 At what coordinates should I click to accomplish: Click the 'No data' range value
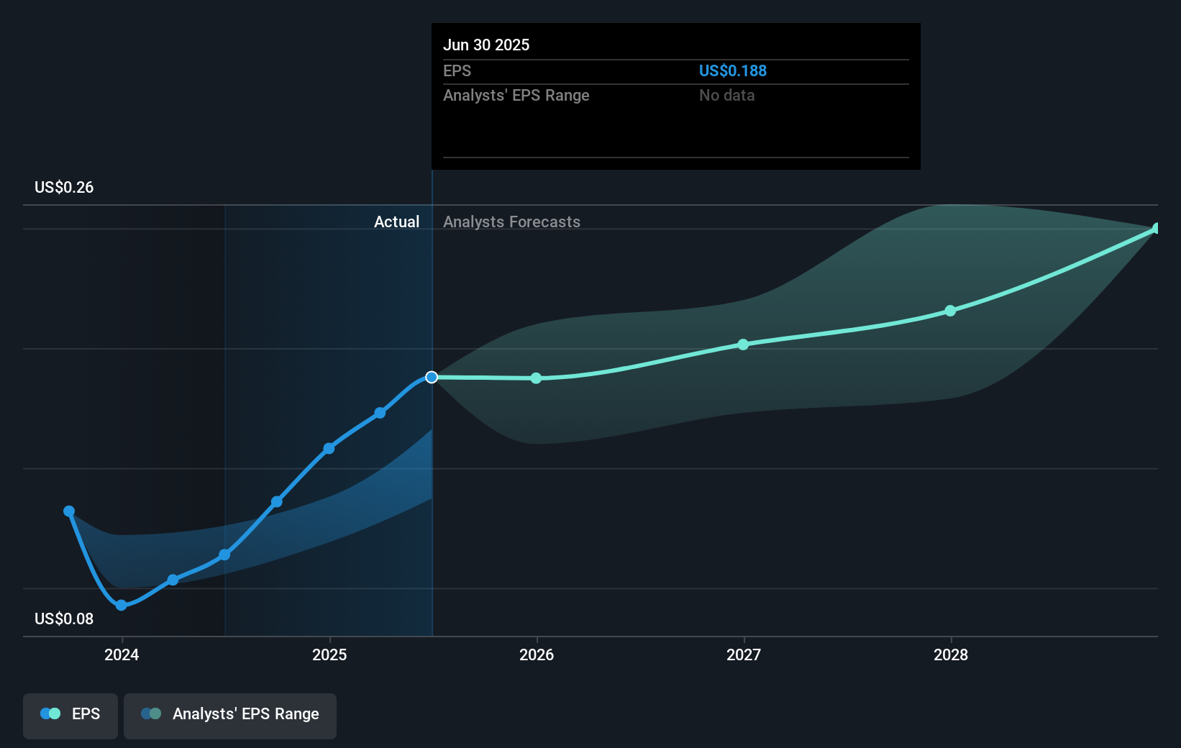[x=727, y=95]
